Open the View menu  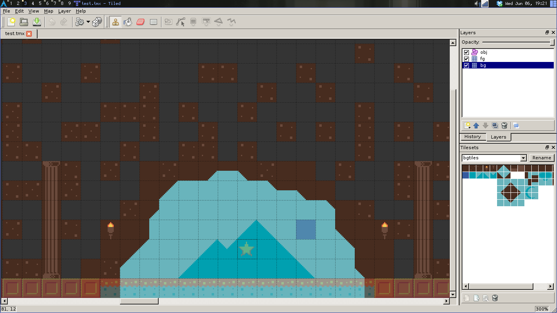tap(34, 11)
